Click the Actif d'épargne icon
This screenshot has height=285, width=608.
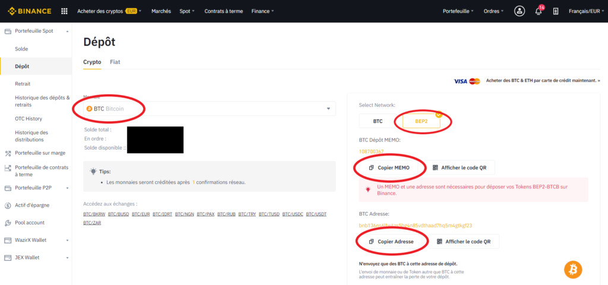pos(7,205)
